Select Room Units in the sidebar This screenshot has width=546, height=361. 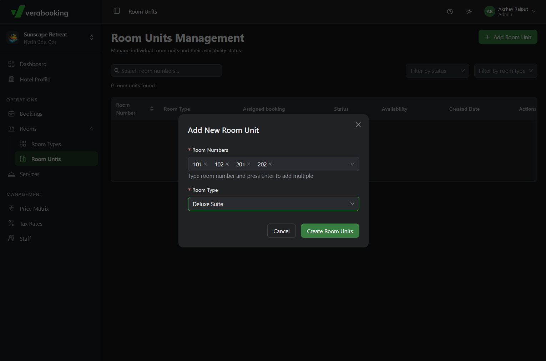(56, 159)
